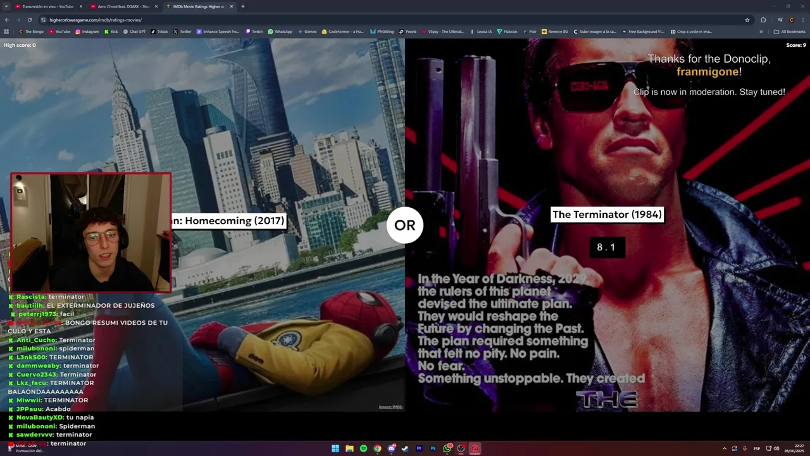
Task: Open the Windows Start menu
Action: point(335,448)
